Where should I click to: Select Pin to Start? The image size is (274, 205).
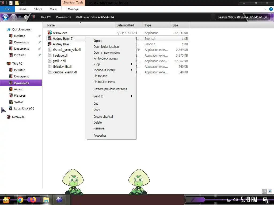click(x=101, y=76)
